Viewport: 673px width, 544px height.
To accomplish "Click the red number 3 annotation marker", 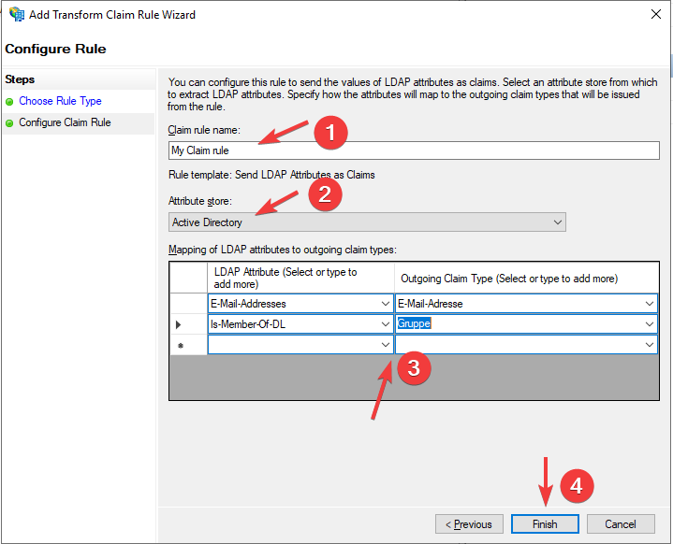I will pos(413,368).
